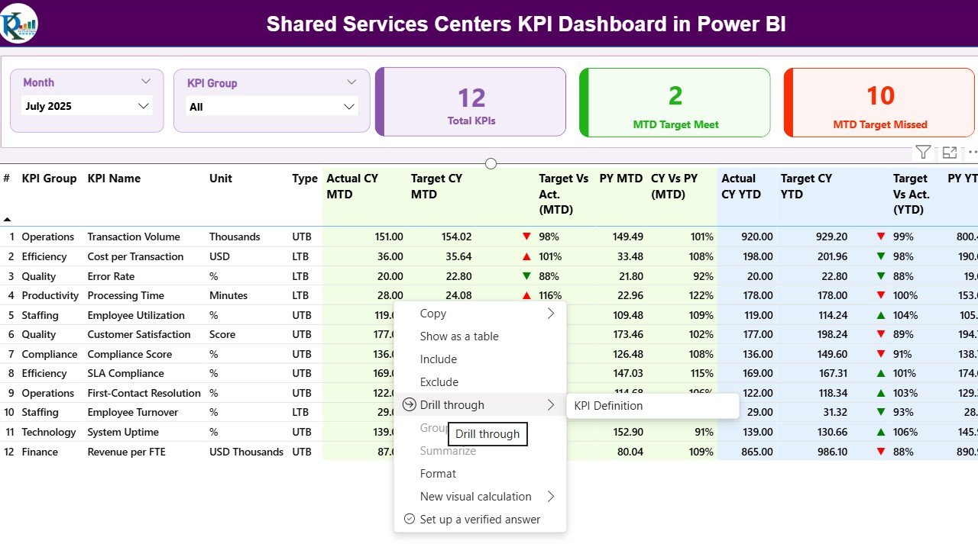Select KPI Definition drill through target
Image resolution: width=978 pixels, height=544 pixels.
click(x=608, y=406)
